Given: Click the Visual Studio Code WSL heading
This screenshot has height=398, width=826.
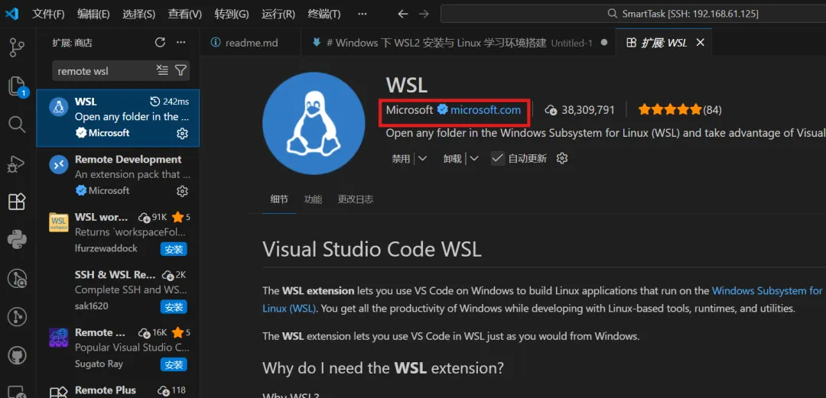Looking at the screenshot, I should [372, 249].
